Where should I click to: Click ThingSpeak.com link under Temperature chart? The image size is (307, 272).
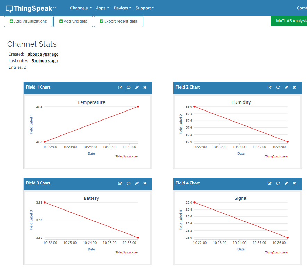click(x=126, y=156)
